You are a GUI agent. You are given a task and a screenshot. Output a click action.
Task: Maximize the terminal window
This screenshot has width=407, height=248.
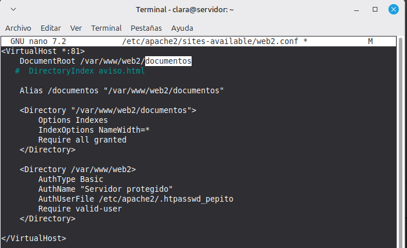click(x=375, y=10)
